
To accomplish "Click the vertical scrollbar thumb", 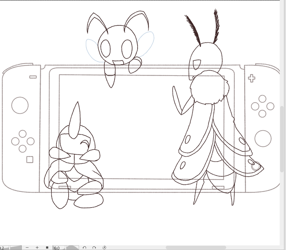I will coord(282,139).
